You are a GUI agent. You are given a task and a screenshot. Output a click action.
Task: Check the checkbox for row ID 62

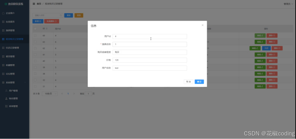pyautogui.click(x=35, y=48)
